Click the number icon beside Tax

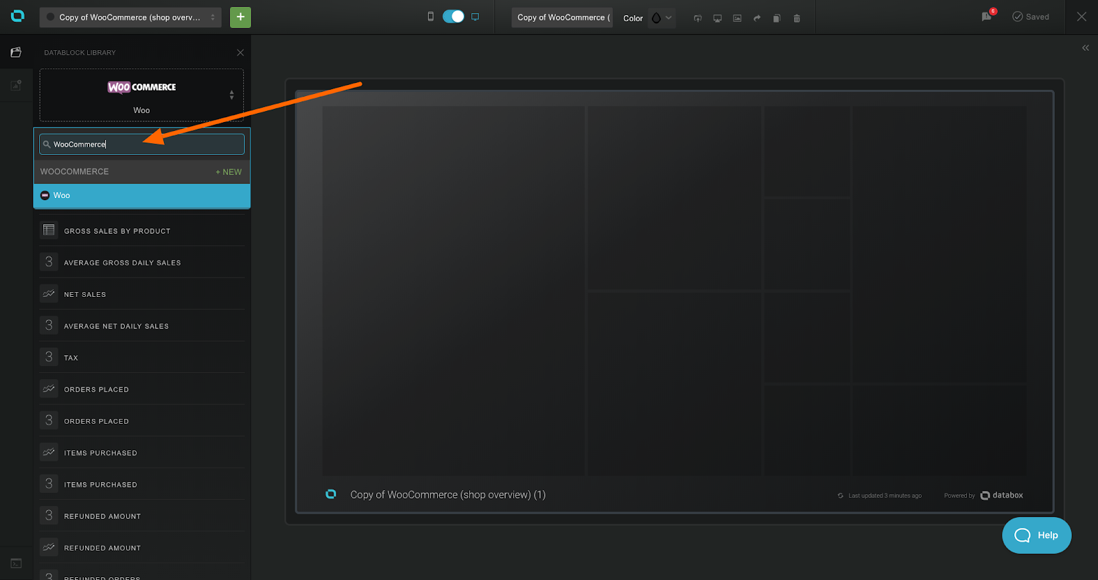(x=49, y=357)
